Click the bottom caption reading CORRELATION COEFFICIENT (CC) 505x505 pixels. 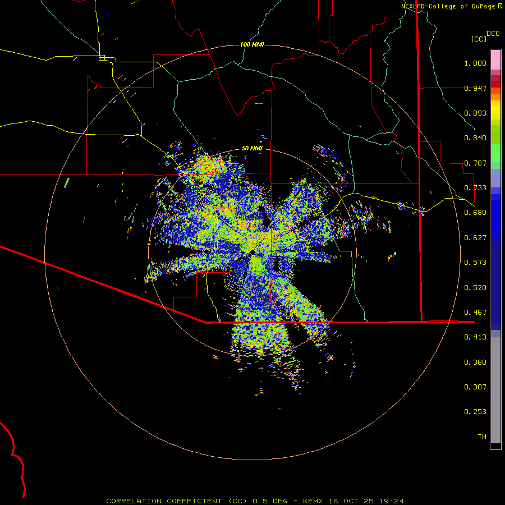click(x=177, y=501)
